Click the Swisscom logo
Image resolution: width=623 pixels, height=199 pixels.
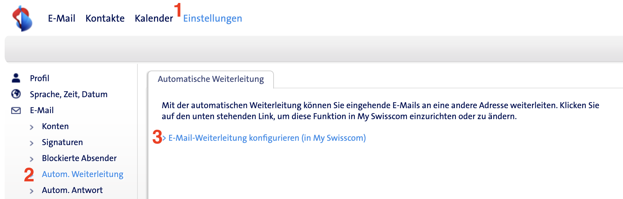click(x=22, y=19)
